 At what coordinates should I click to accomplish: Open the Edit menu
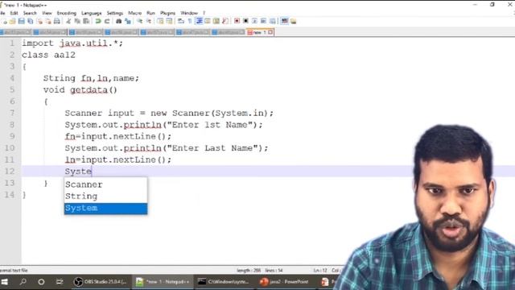pos(14,13)
